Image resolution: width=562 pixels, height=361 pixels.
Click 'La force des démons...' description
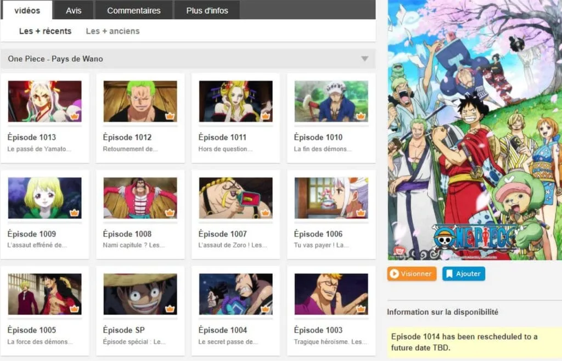click(x=40, y=342)
